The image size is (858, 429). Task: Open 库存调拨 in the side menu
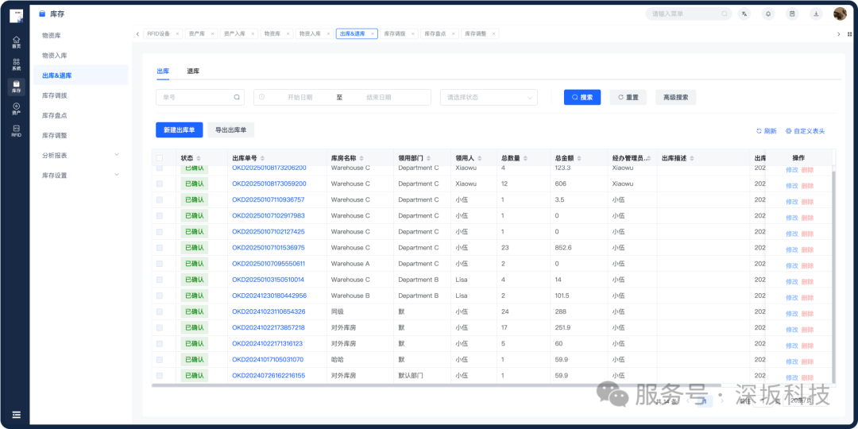[81, 96]
